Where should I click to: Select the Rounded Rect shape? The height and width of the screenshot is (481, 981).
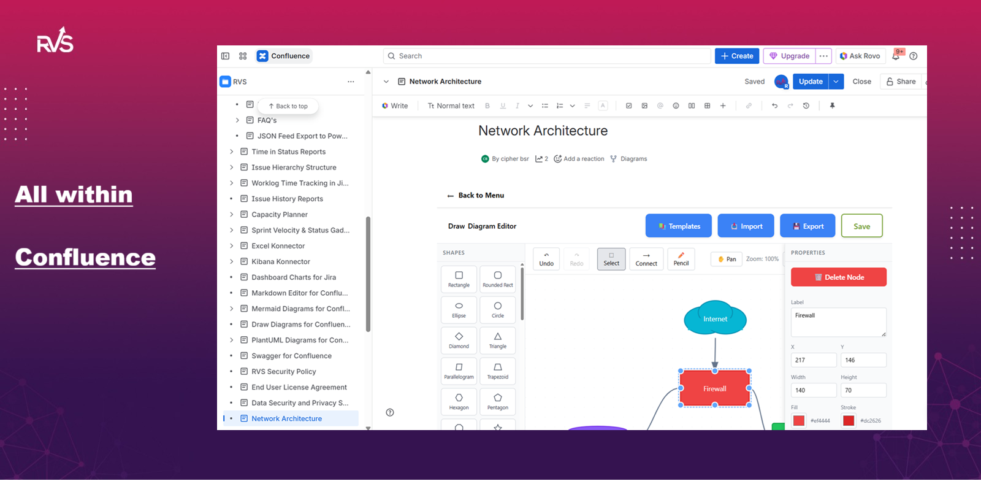(498, 279)
